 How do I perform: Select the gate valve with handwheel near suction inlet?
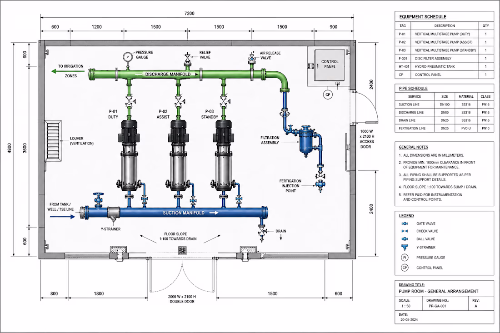98,200
